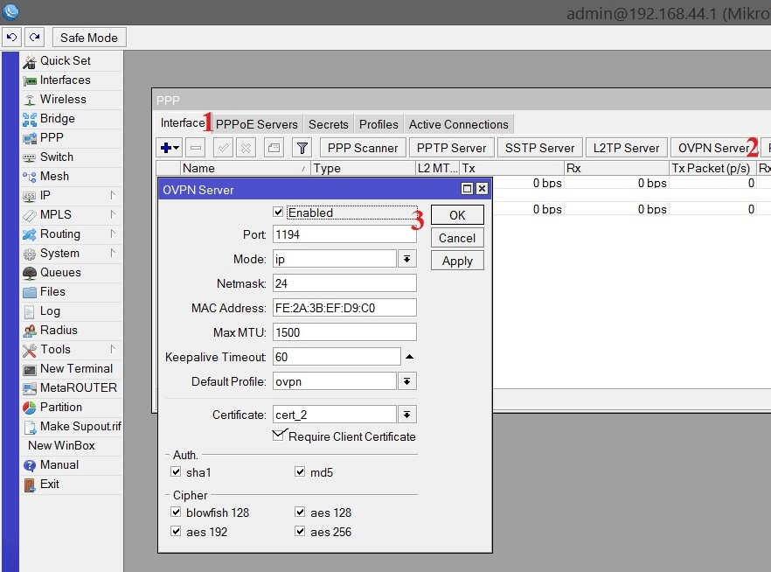
Task: Click Cancel in OVPN Server dialog
Action: 457,238
